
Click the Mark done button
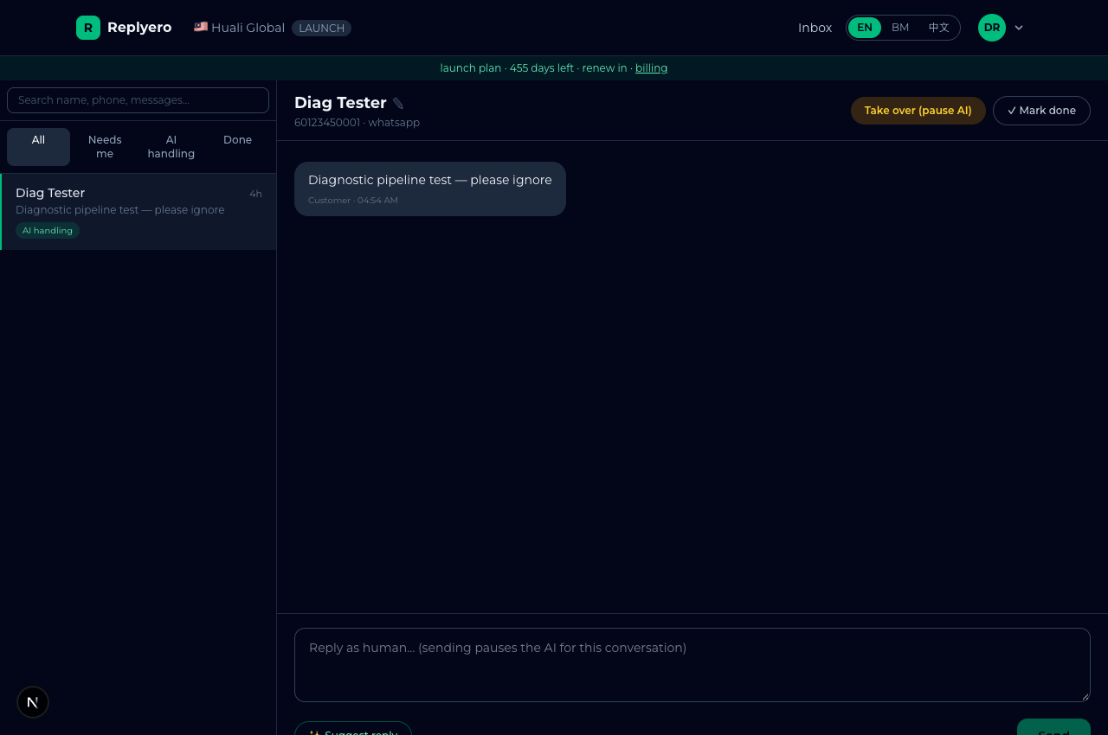point(1041,111)
